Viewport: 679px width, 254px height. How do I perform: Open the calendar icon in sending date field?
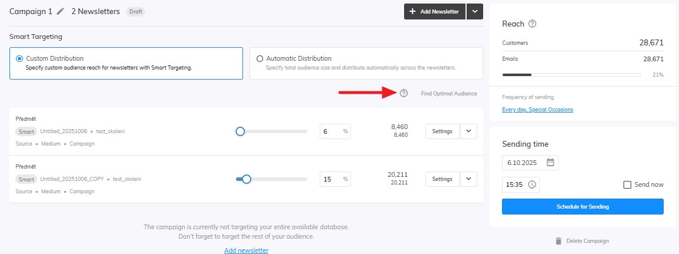550,163
